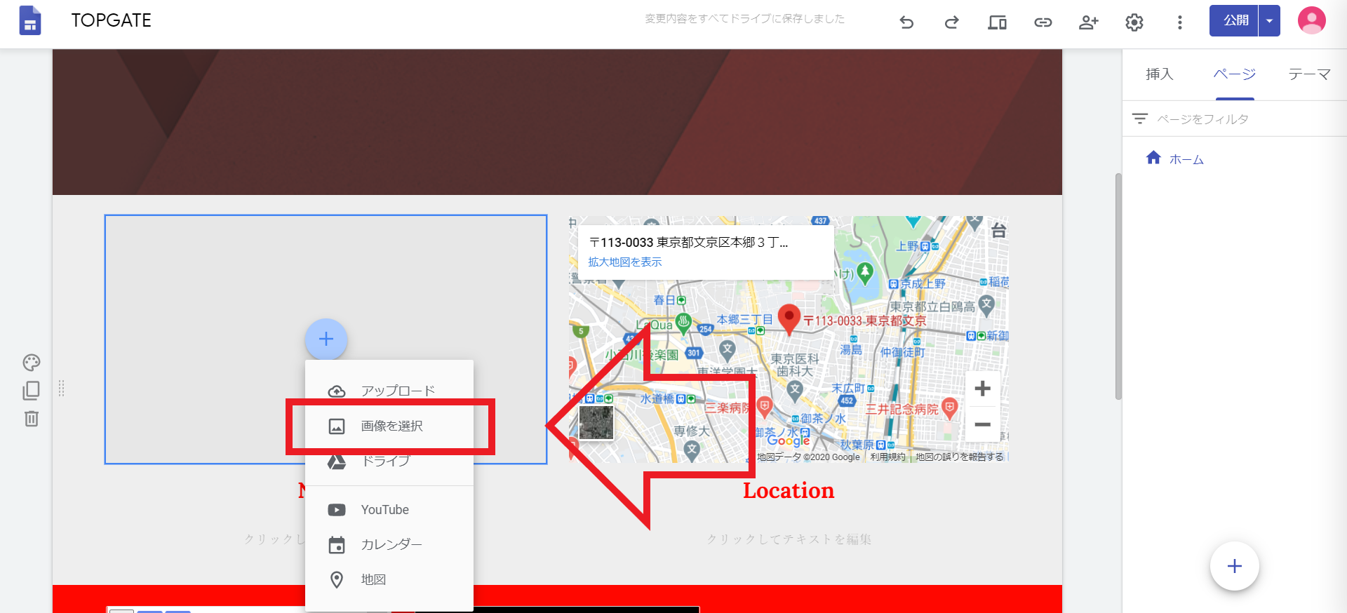Open the account avatar menu

click(1311, 20)
